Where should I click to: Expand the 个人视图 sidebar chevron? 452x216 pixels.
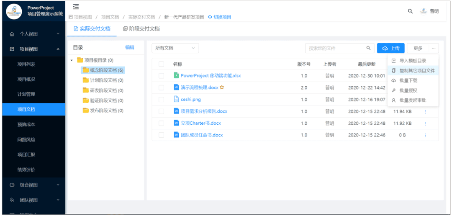pyautogui.click(x=58, y=34)
